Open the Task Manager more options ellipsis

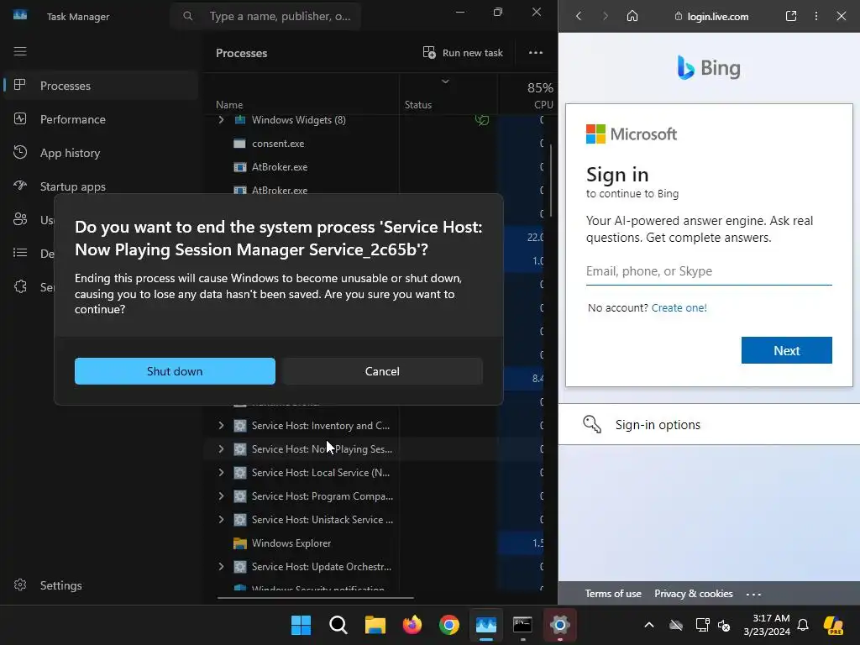tap(536, 53)
